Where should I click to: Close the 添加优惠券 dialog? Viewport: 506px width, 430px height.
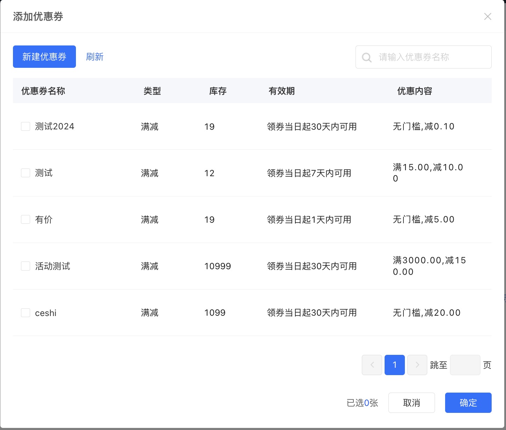click(x=487, y=16)
